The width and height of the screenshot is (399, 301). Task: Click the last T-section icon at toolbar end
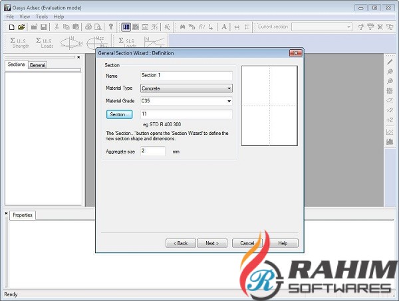[x=390, y=27]
